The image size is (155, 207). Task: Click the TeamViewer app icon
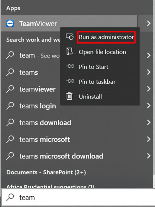(x=10, y=24)
